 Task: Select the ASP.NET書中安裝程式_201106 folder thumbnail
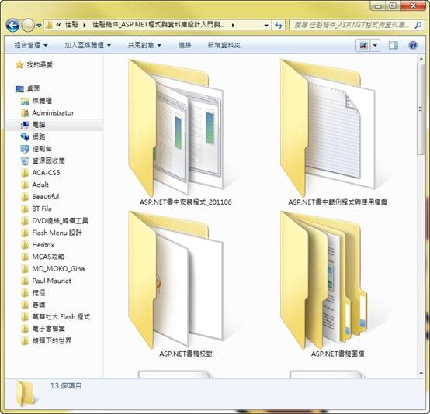point(175,128)
